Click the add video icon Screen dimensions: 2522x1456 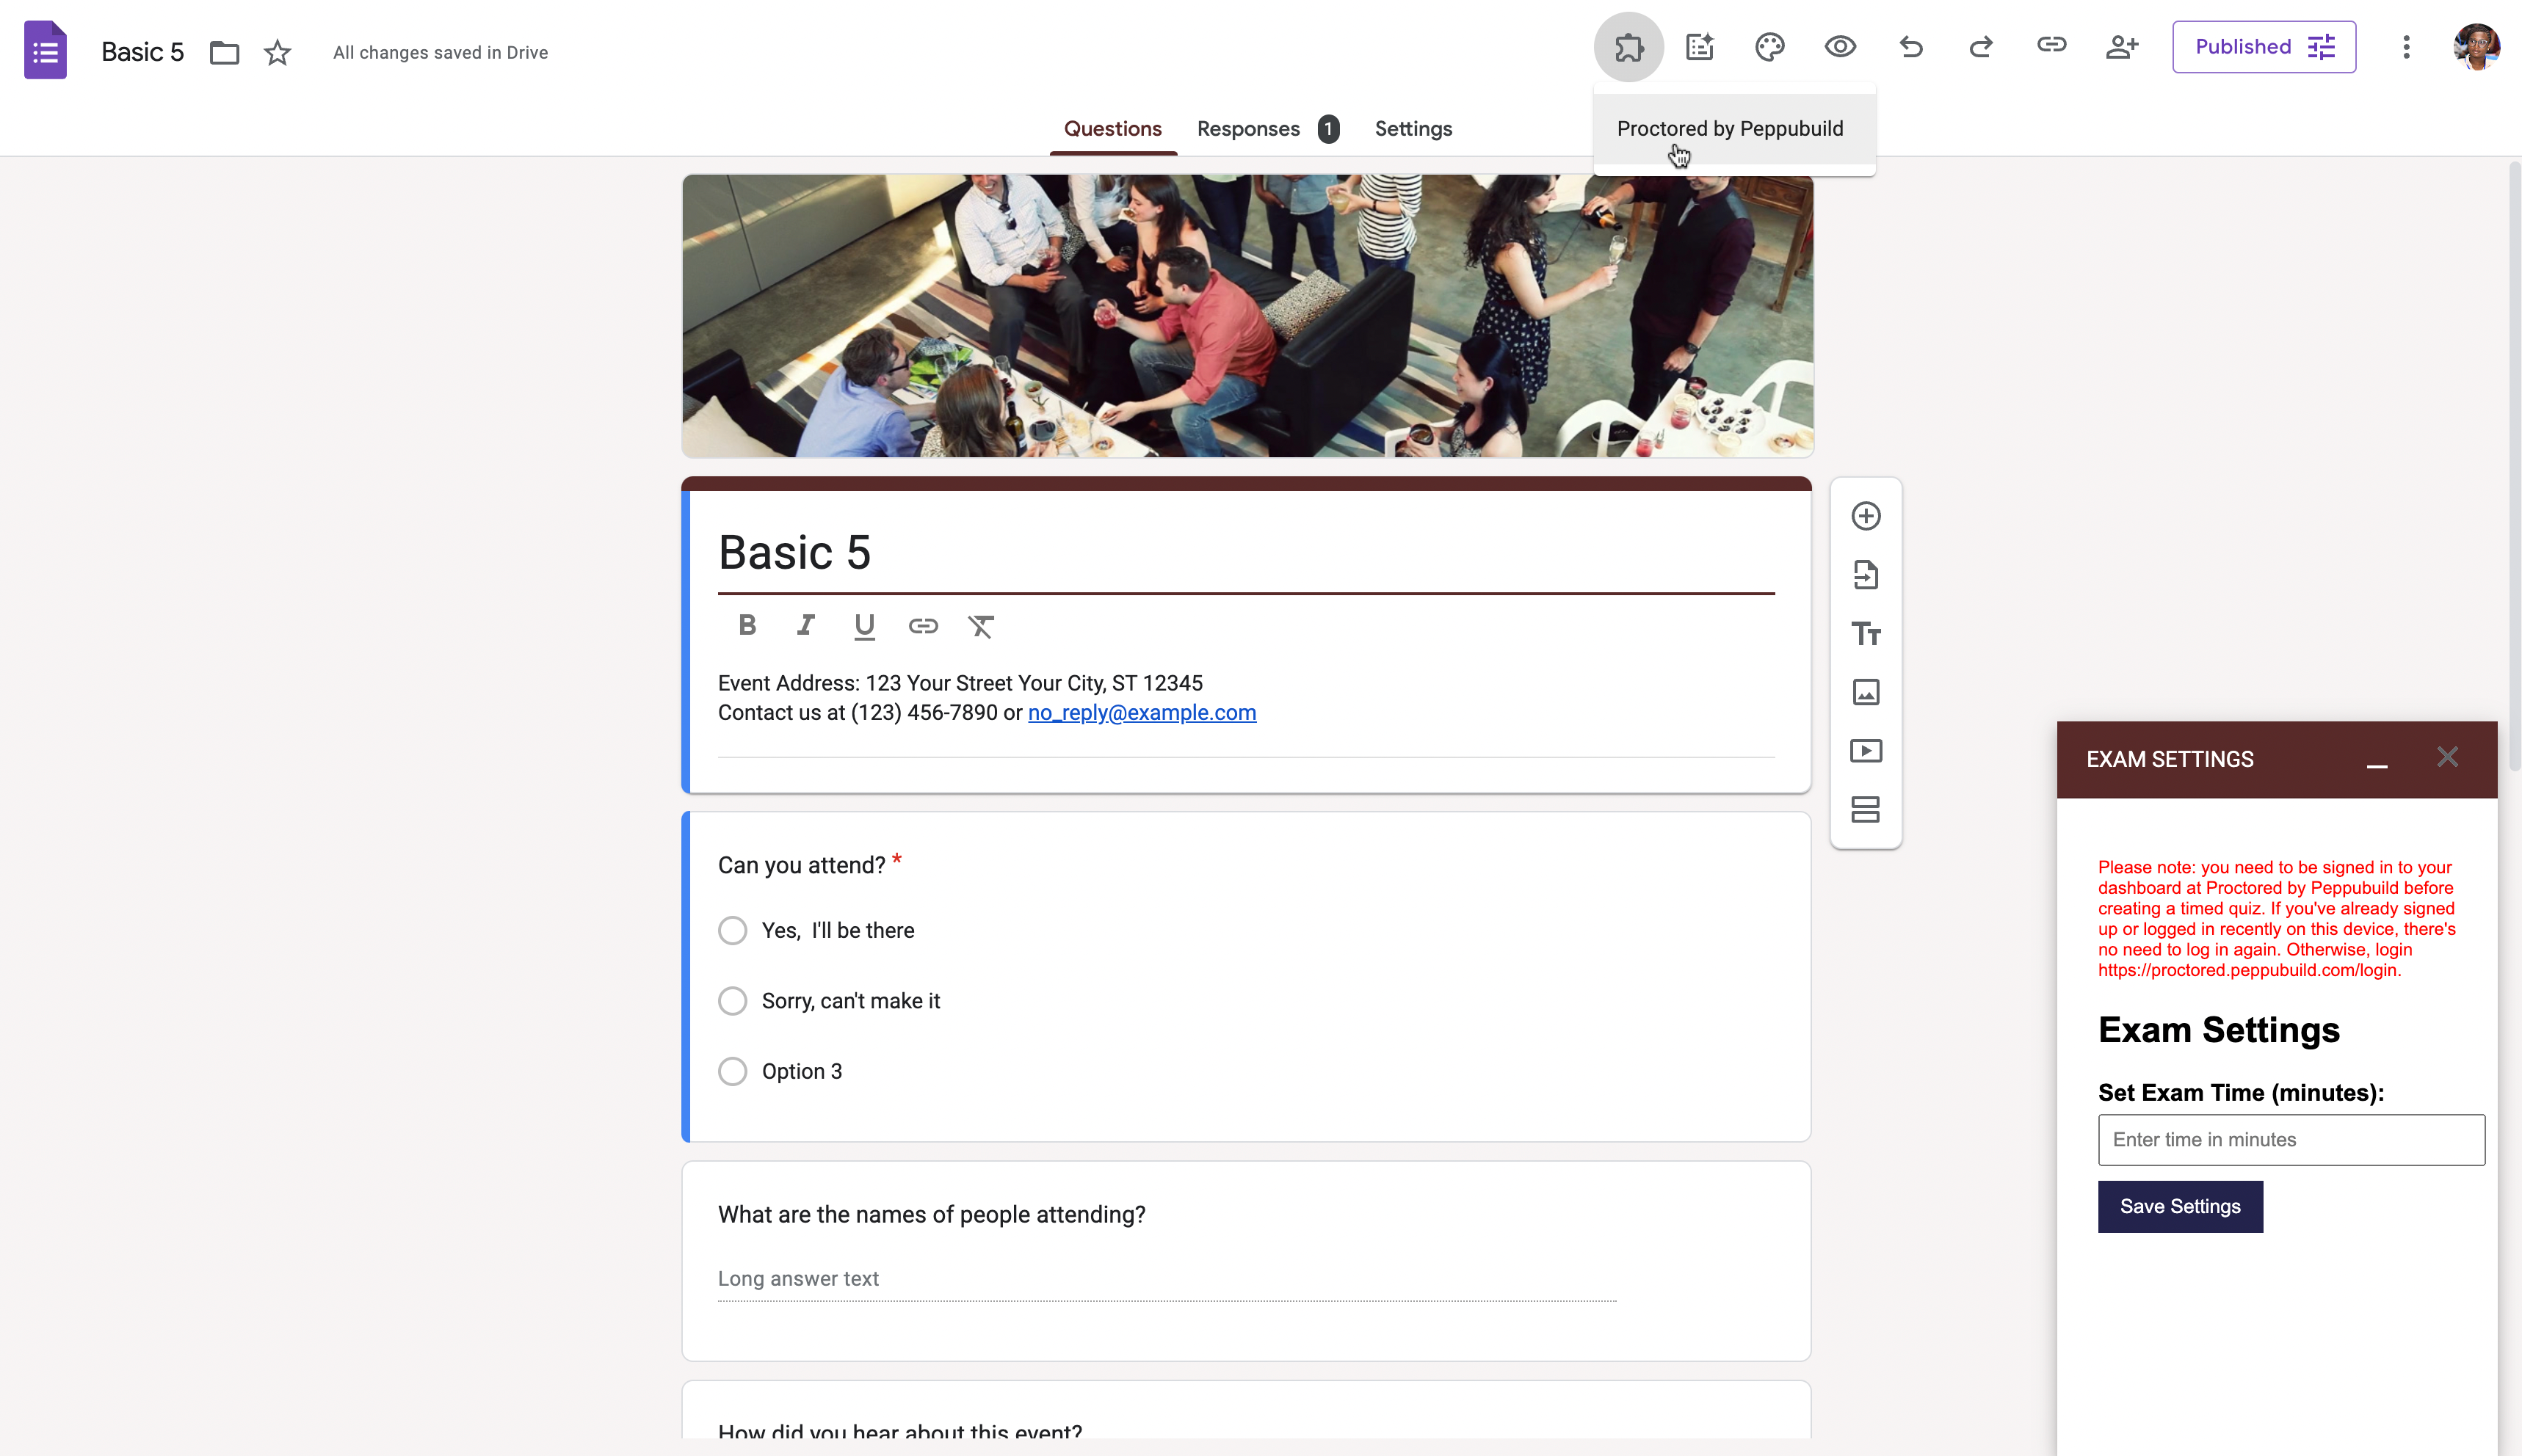point(1866,751)
